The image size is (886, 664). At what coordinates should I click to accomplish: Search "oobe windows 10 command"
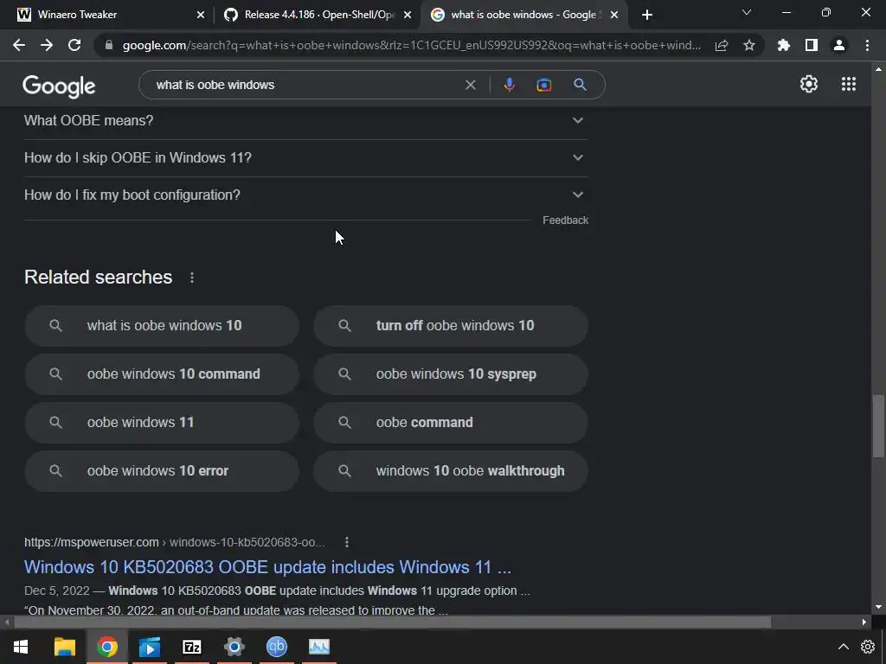pos(162,374)
